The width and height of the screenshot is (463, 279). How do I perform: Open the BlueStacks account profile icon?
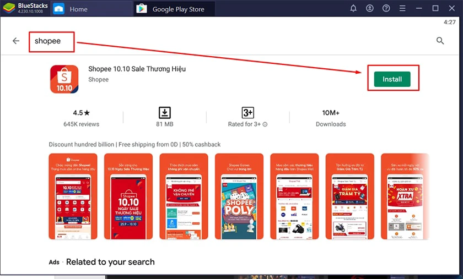(x=370, y=8)
